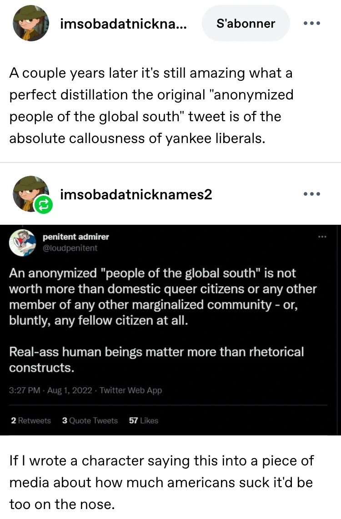Open the imsobadatnicknames2 blog name link

tap(136, 195)
